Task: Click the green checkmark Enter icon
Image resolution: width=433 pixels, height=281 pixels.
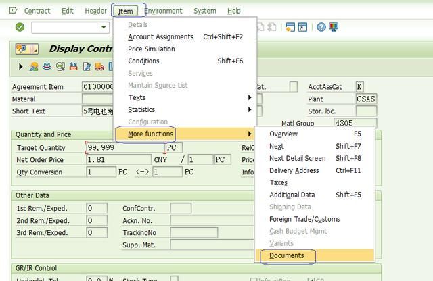Action: click(x=20, y=27)
